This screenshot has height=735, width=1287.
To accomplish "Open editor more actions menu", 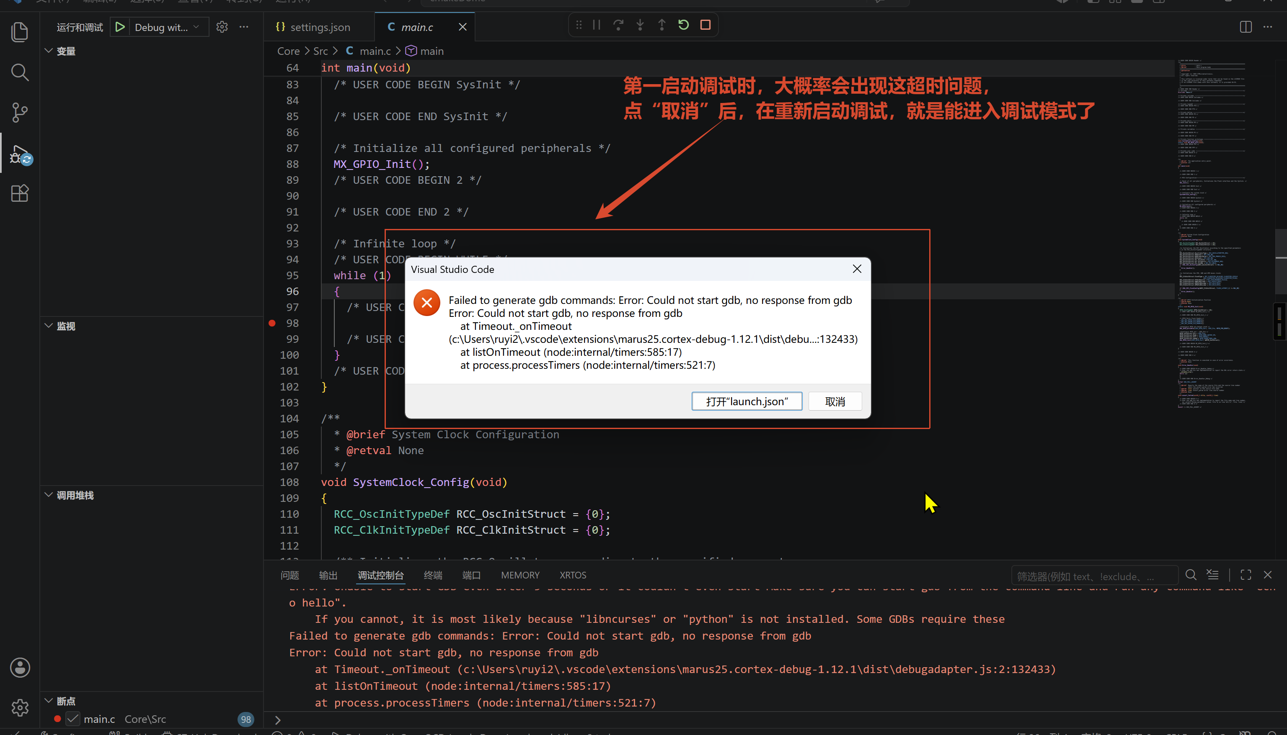I will point(1268,27).
